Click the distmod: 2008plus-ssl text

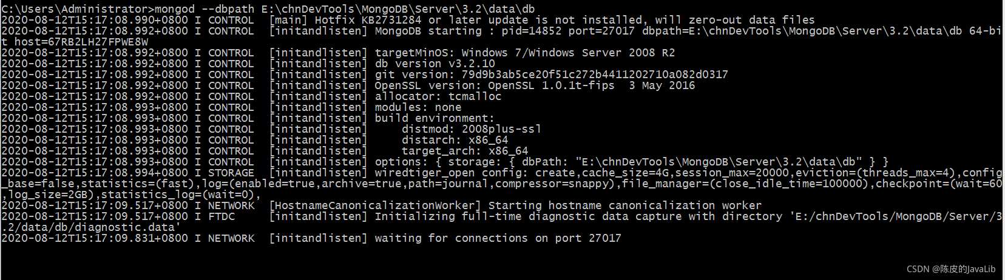pyautogui.click(x=471, y=129)
